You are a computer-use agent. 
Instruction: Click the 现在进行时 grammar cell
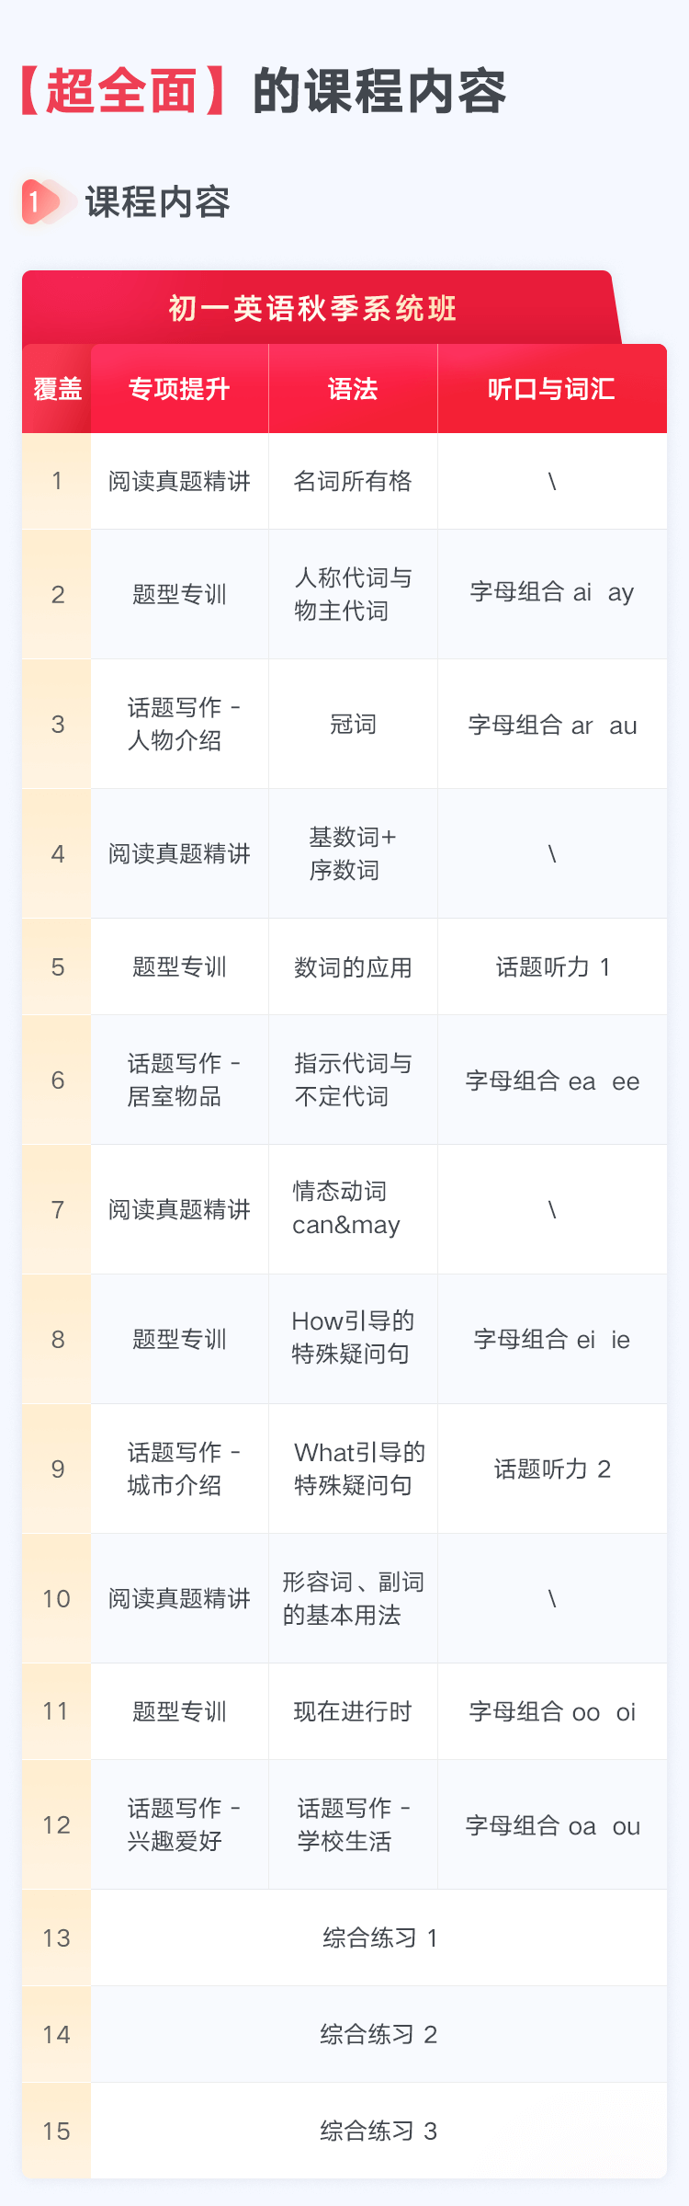coord(353,1711)
